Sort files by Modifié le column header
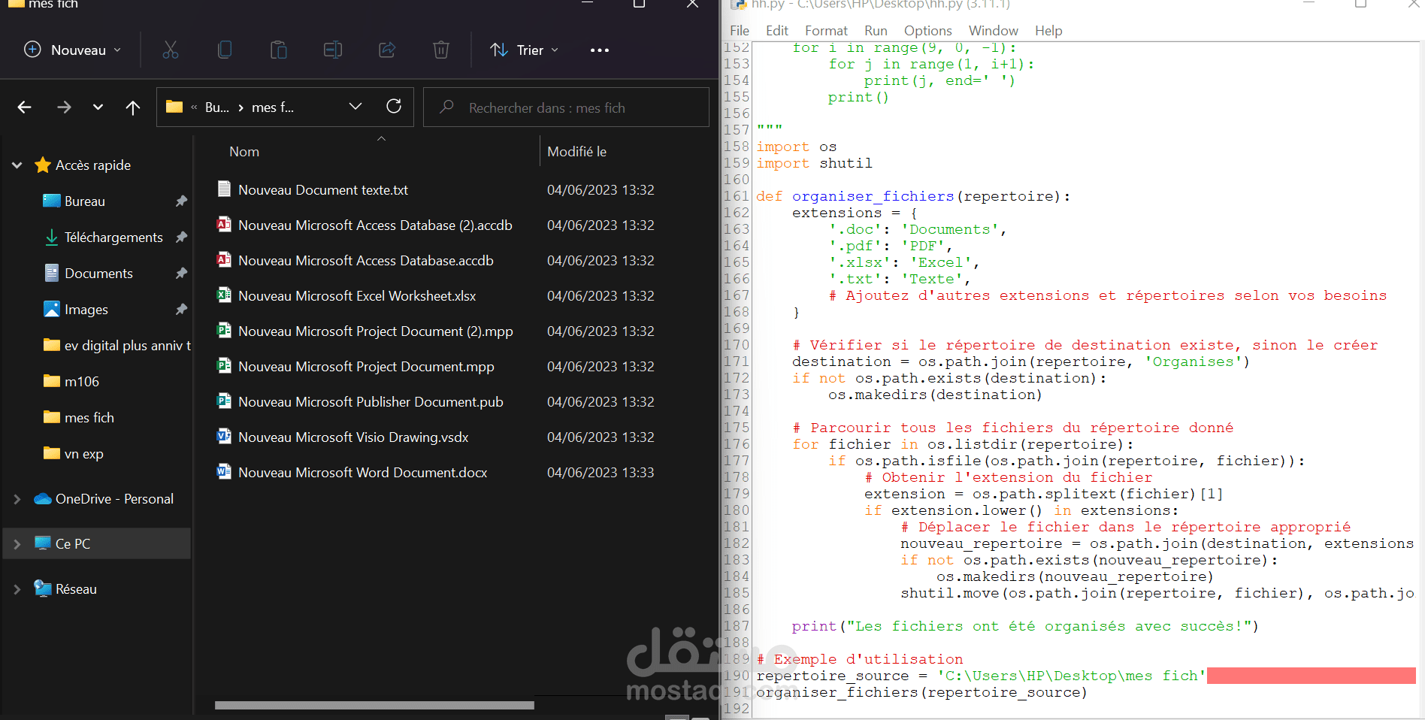The height and width of the screenshot is (720, 1425). pos(576,152)
